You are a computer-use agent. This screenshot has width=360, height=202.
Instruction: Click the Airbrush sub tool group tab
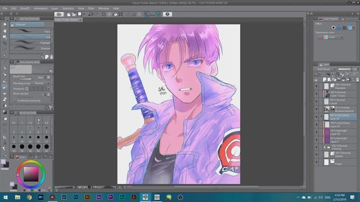click(28, 25)
